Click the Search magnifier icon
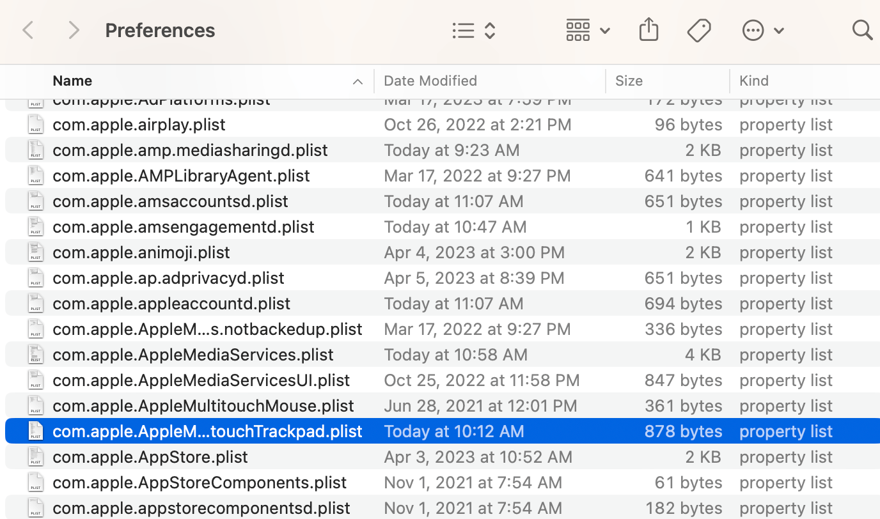The height and width of the screenshot is (519, 880). click(863, 29)
